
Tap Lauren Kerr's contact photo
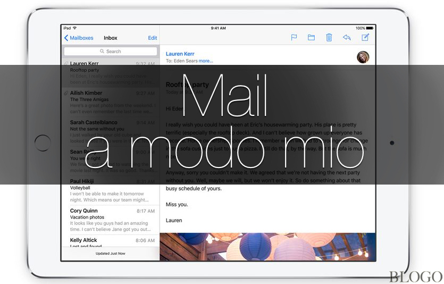point(363,57)
